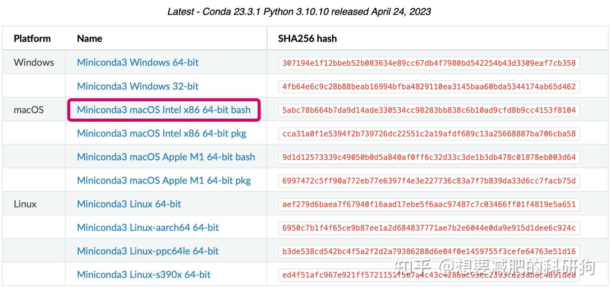Click the Windows 64-bit SHA256 hash
The image size is (611, 292).
pos(429,63)
